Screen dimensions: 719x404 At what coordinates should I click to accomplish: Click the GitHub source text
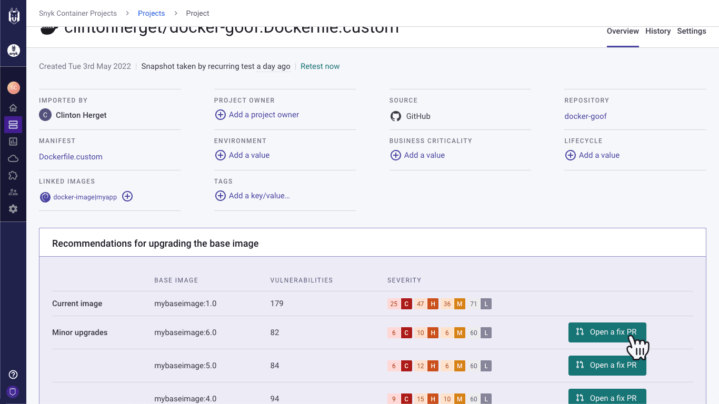tap(418, 116)
